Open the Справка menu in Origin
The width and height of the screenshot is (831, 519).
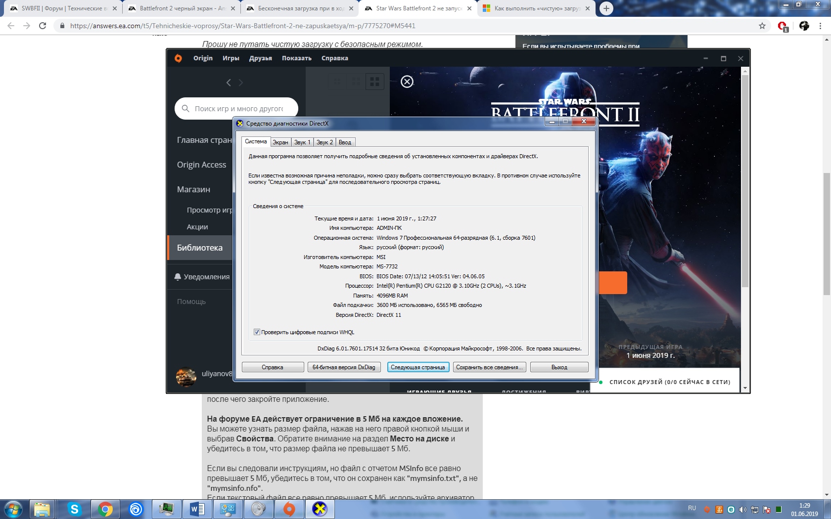point(335,58)
